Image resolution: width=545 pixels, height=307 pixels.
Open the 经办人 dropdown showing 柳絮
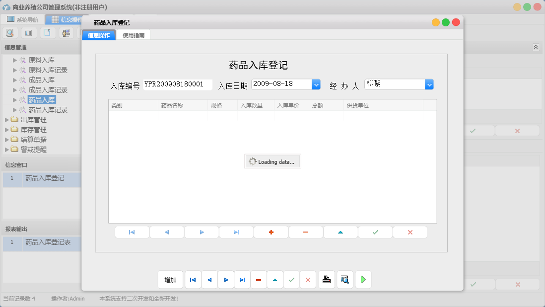[429, 84]
